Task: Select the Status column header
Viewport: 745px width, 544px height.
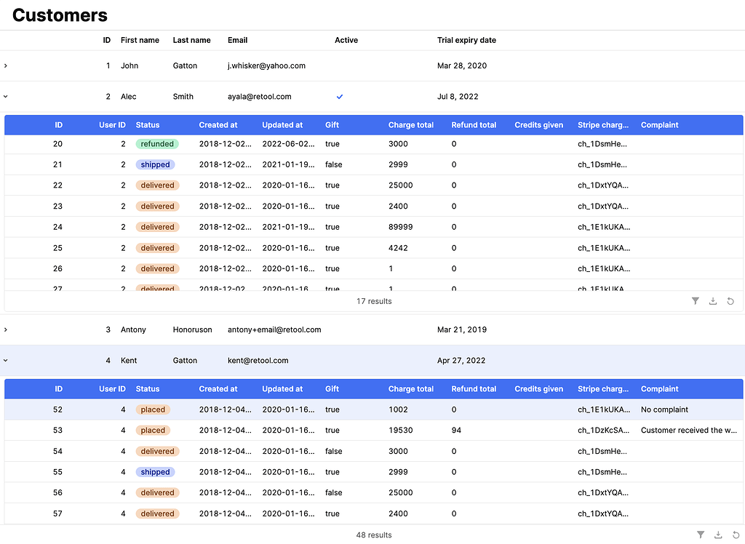Action: click(147, 124)
